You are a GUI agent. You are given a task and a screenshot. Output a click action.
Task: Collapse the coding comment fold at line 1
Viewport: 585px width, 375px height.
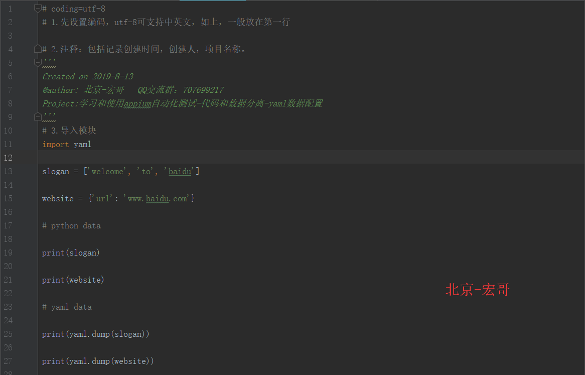[38, 7]
